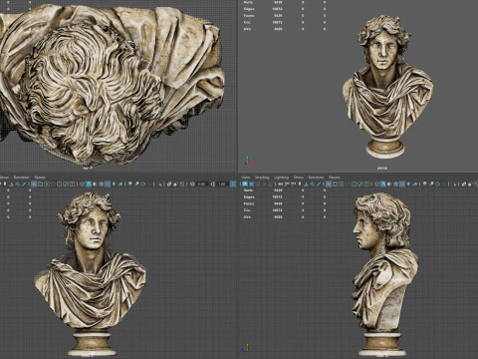This screenshot has height=359, width=478.
Task: Enable smooth shade all in front view
Action: [89, 183]
